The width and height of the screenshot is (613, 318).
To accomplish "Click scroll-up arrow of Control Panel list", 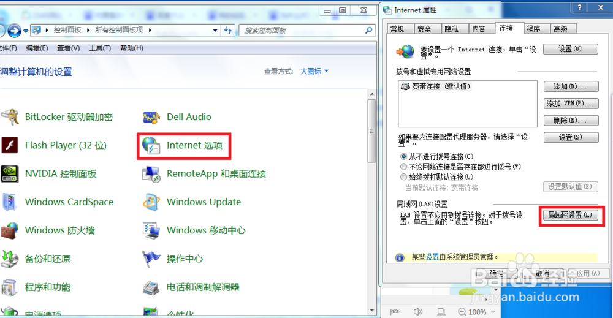I will (372, 94).
